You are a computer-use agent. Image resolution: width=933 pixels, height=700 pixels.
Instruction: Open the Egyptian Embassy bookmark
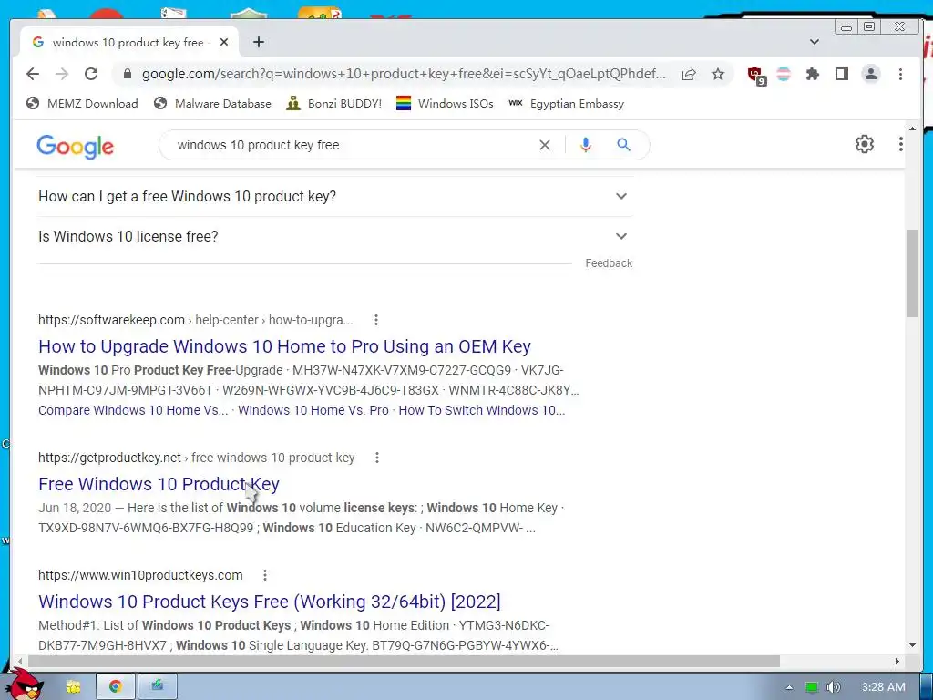tap(567, 104)
